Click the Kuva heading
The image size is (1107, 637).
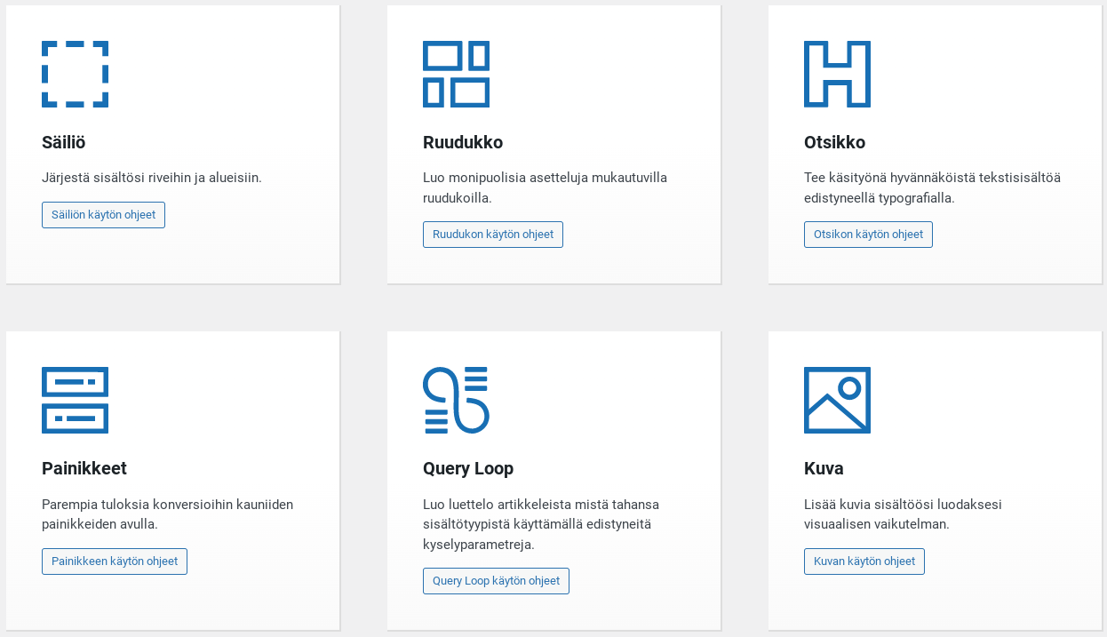coord(824,468)
